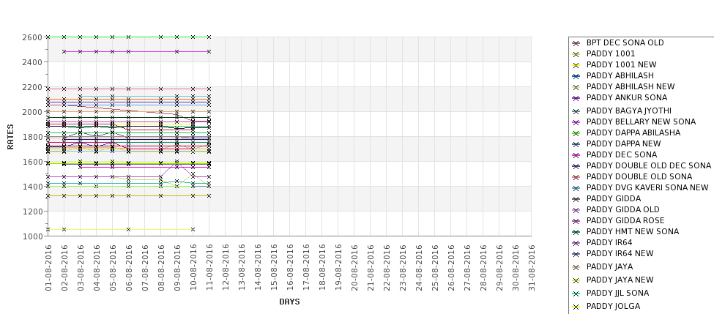Select PADDY BELLARY NEW SONA legend entry
Viewport: 714px width, 314px height.
[x=642, y=122]
